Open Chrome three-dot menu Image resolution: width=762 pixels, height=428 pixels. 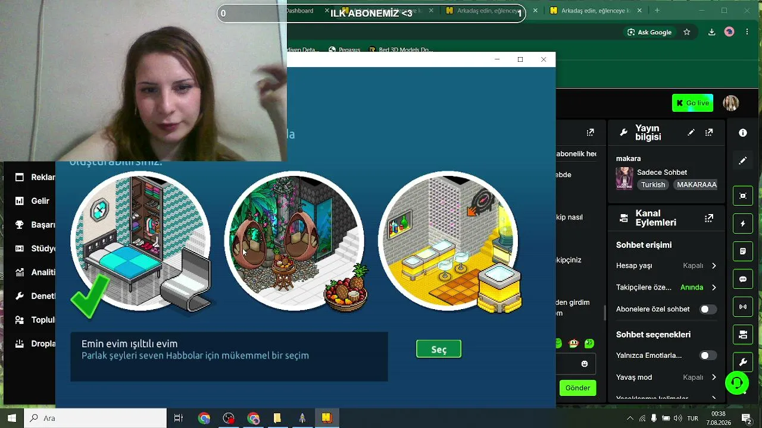tap(747, 32)
